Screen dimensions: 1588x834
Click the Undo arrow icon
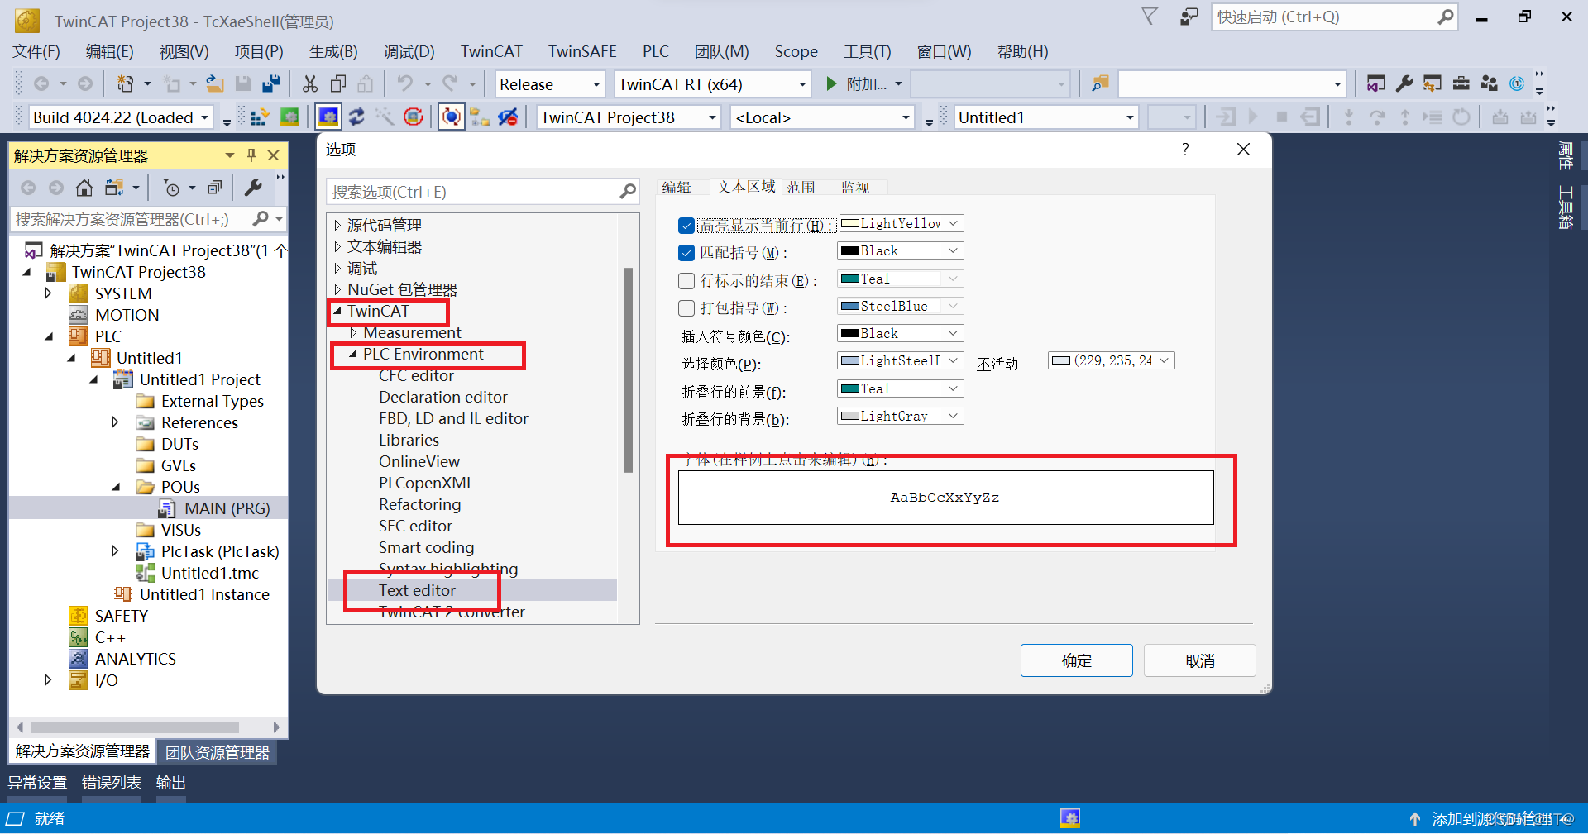tap(404, 83)
